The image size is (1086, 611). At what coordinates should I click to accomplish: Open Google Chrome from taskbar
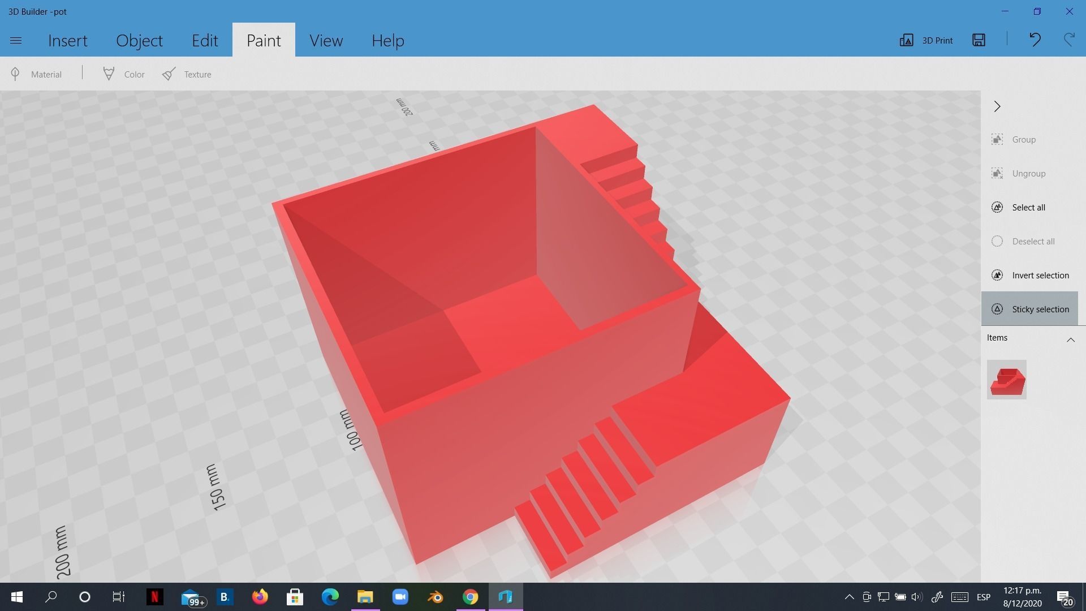pos(470,597)
